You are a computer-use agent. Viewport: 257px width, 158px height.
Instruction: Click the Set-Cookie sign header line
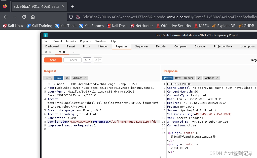[199, 114]
